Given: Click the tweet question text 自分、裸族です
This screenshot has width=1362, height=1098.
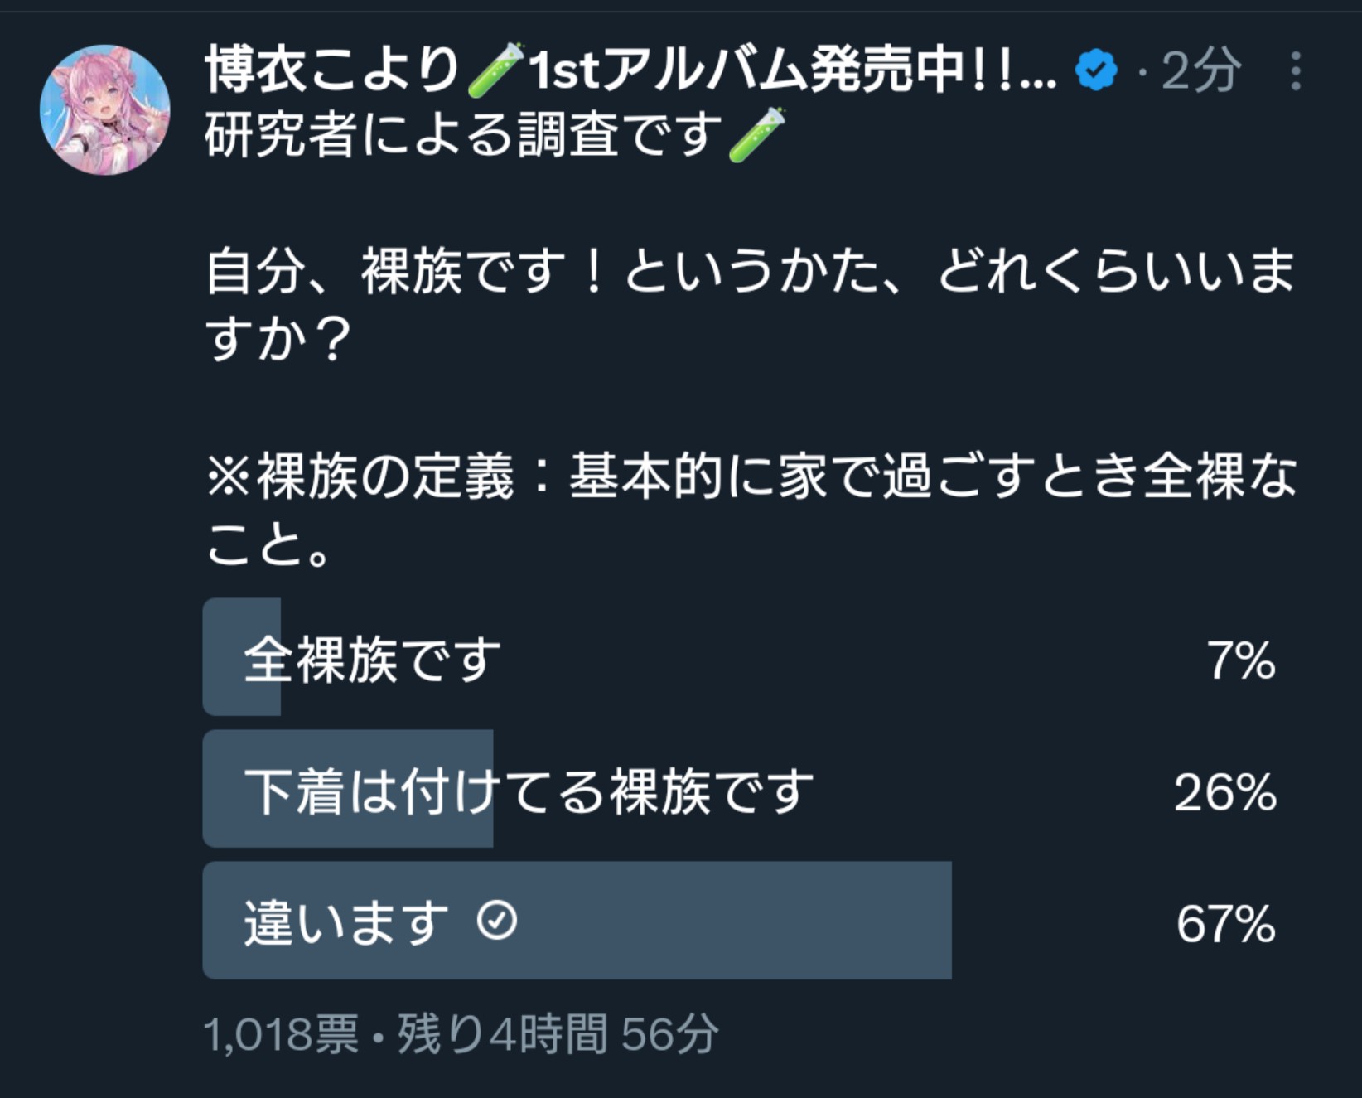Looking at the screenshot, I should tap(751, 305).
